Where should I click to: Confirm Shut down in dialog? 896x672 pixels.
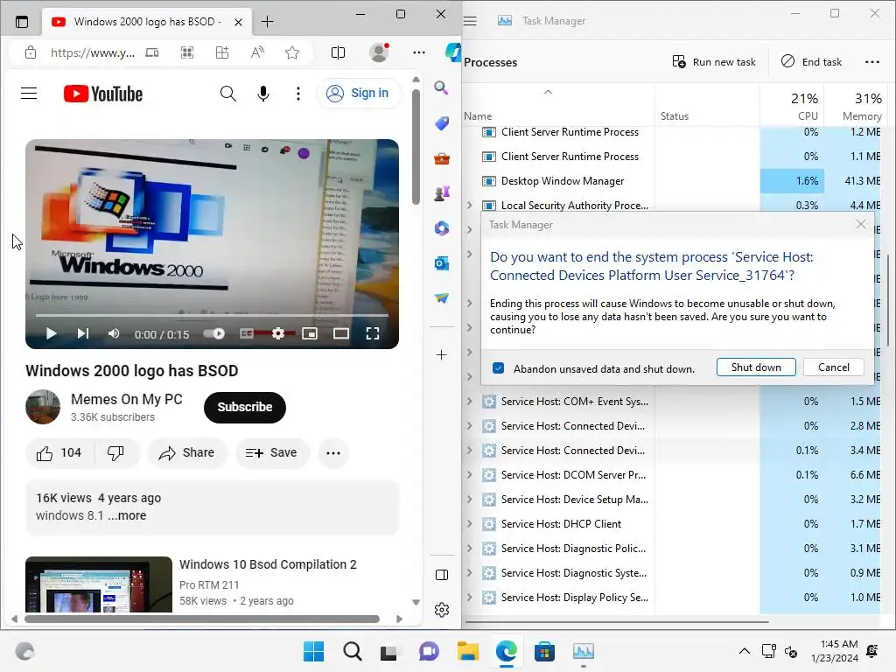point(756,367)
